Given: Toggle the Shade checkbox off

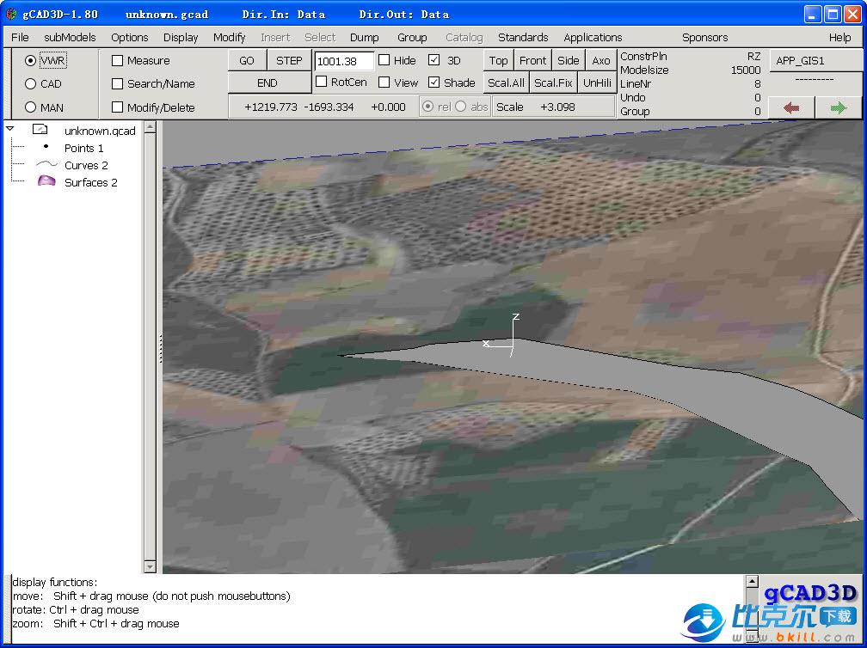Looking at the screenshot, I should click(434, 83).
